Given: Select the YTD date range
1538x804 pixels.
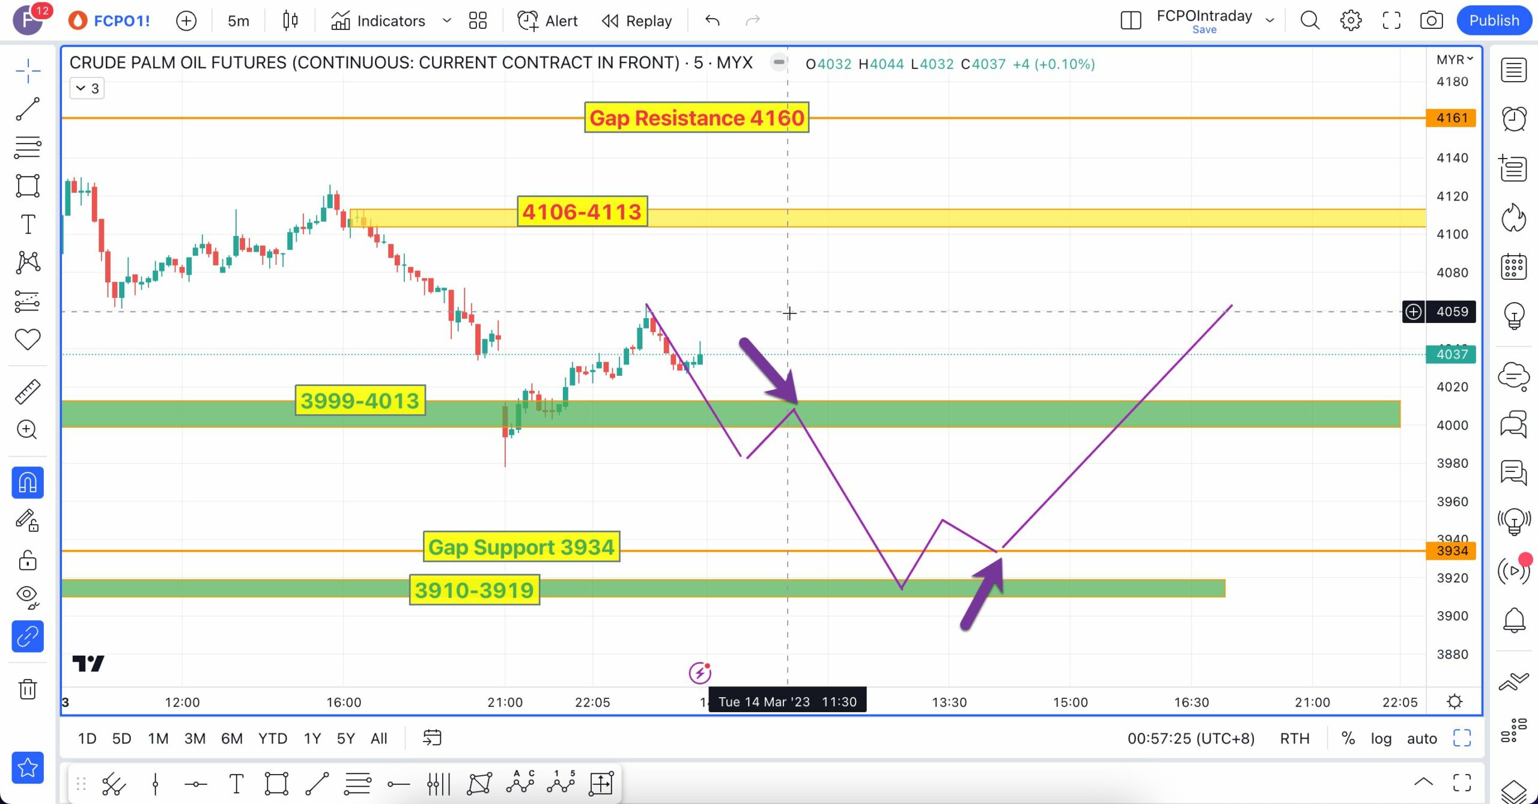Looking at the screenshot, I should tap(272, 738).
